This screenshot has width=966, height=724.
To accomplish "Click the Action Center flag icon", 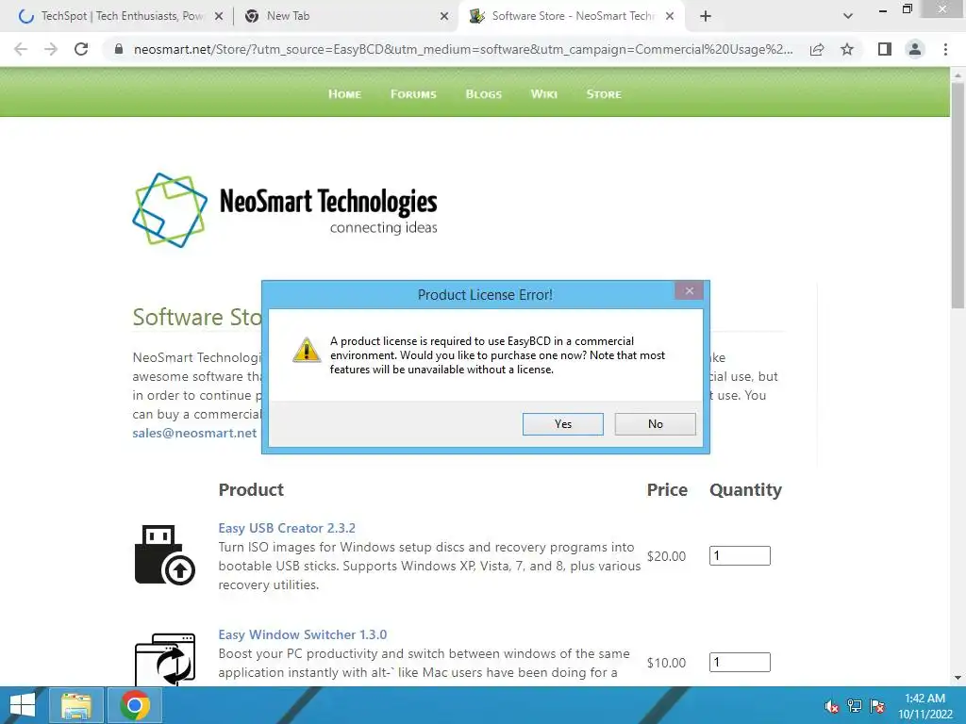I will point(877,706).
